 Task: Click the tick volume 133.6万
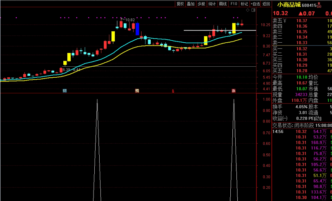coord(319,192)
